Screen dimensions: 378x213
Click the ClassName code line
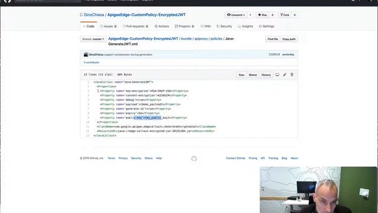pyautogui.click(x=156, y=127)
